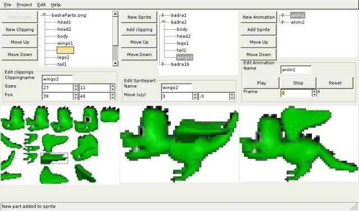The image size is (359, 211).
Task: Select badra1b sprite in the tree
Action: pos(180,64)
